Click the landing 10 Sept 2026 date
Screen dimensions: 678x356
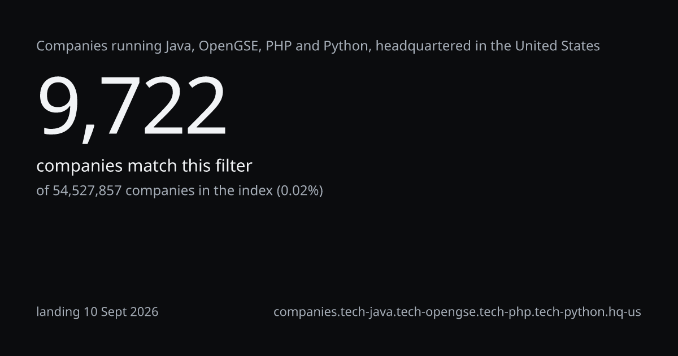(x=97, y=312)
